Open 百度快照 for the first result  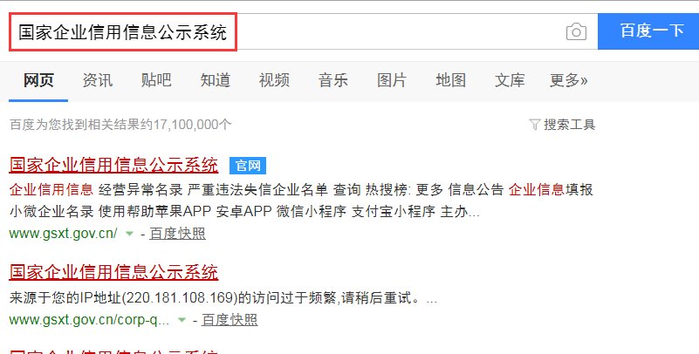(177, 234)
